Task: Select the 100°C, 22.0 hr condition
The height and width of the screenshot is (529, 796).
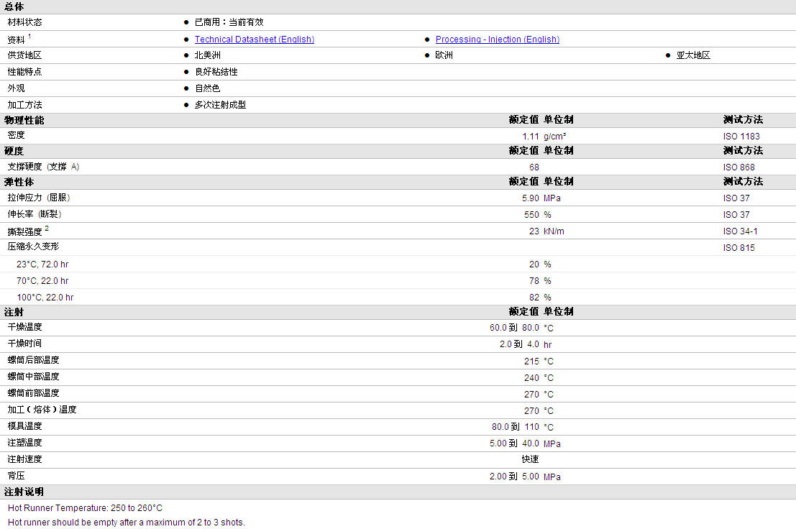Action: coord(45,298)
